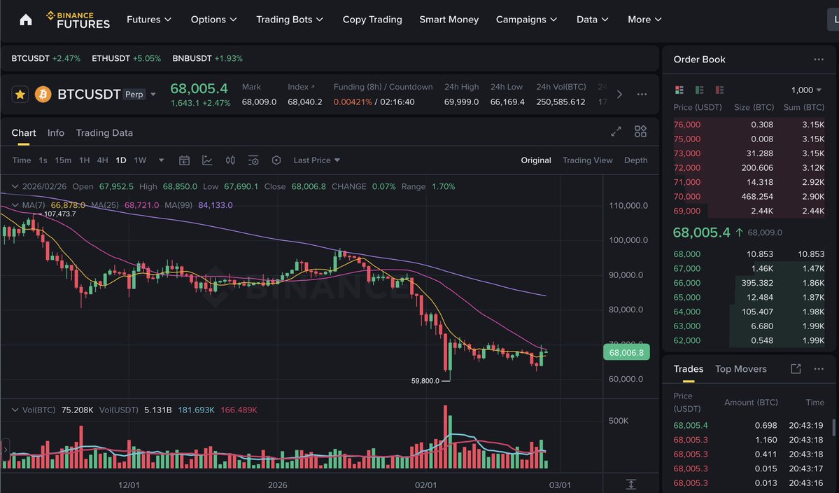839x493 pixels.
Task: Show more ticker stats with right arrow
Action: (619, 95)
